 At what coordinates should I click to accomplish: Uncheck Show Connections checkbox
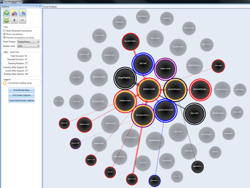click(x=4, y=34)
